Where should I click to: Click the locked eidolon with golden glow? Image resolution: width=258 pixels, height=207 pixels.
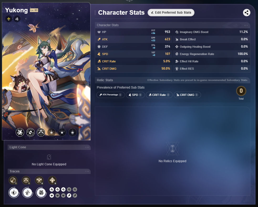click(51, 132)
